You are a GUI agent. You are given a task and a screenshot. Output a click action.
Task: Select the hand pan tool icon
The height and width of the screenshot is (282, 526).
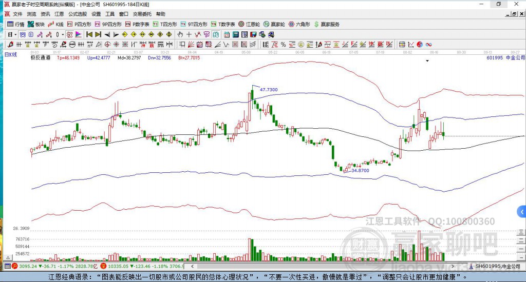pos(180,34)
